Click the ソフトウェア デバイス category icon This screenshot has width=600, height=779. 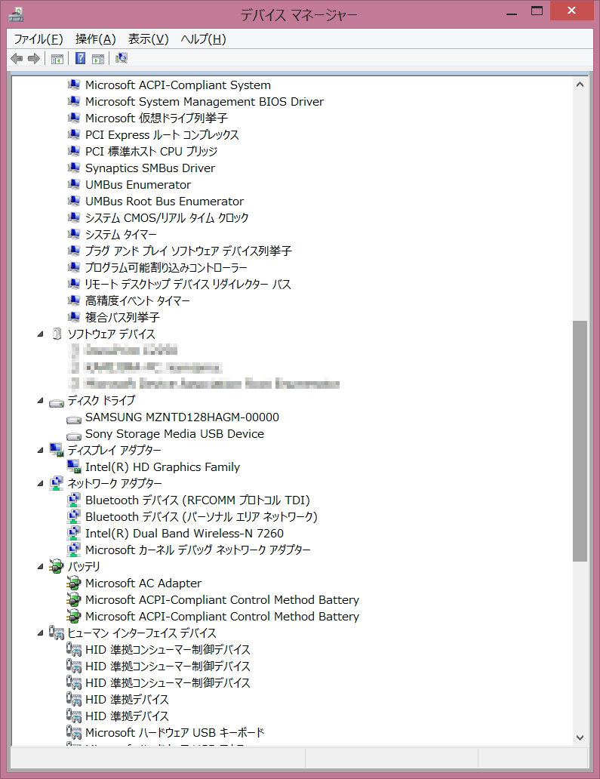(57, 334)
